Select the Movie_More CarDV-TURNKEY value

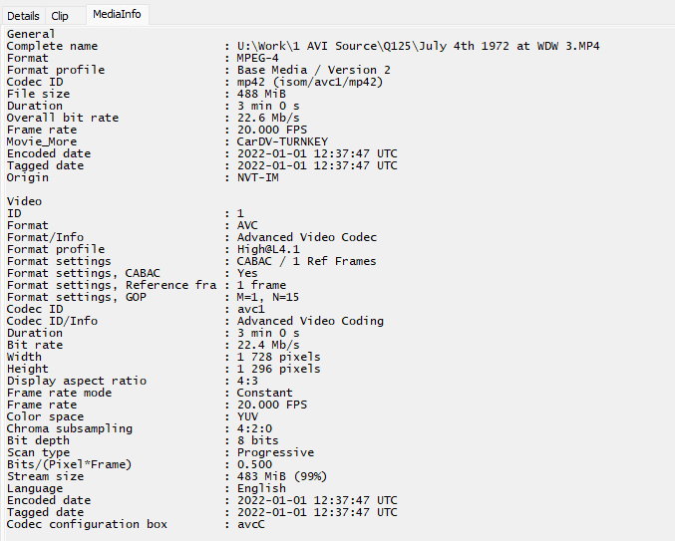[289, 141]
